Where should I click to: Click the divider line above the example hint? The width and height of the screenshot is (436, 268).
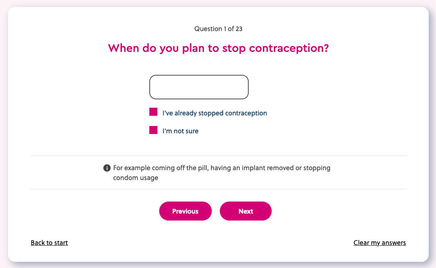click(x=218, y=156)
